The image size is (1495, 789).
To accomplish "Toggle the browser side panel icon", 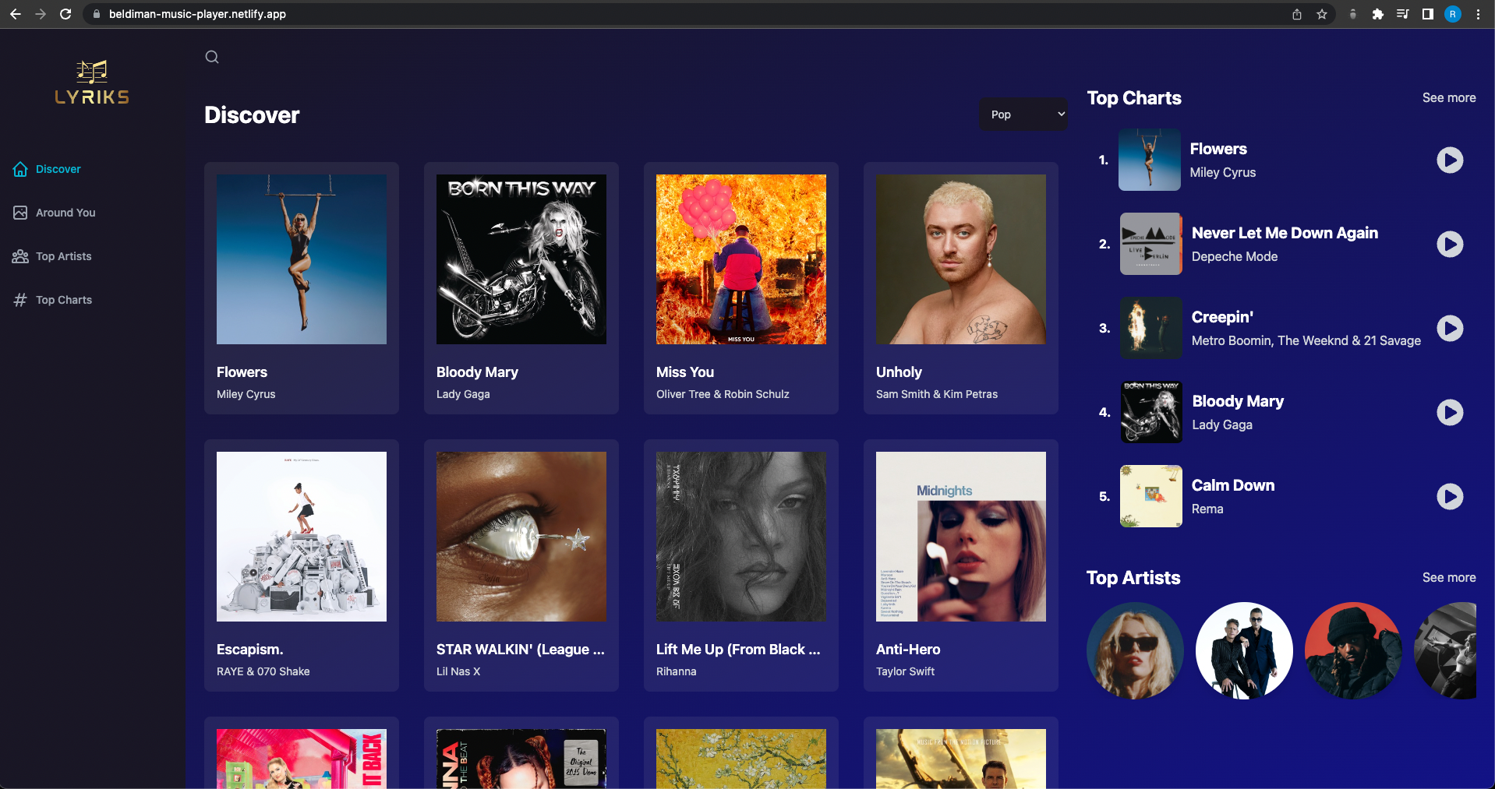I will click(1428, 14).
